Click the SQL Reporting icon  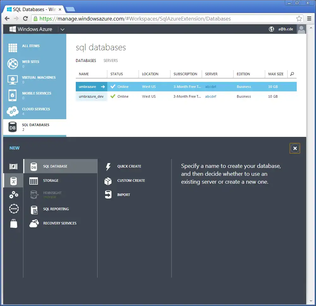[x=34, y=210]
